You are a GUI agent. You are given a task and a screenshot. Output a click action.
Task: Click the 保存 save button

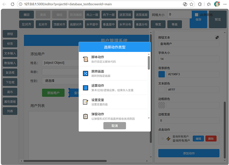point(198,20)
